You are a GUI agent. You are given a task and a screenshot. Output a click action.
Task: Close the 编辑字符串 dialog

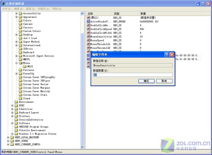coord(172,54)
